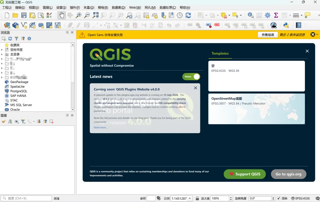This screenshot has width=320, height=202.
Task: Open the layer filter dropdown in Layers panel
Action: click(23, 122)
